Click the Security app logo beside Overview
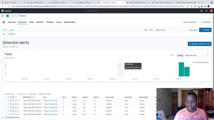 [x=4, y=22]
